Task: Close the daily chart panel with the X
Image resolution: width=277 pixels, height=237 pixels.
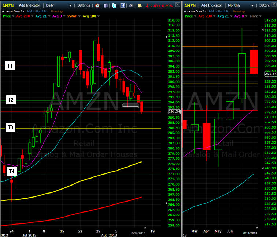Action: 177,4
